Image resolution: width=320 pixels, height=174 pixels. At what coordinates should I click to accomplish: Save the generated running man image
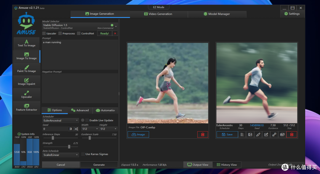coord(227,134)
